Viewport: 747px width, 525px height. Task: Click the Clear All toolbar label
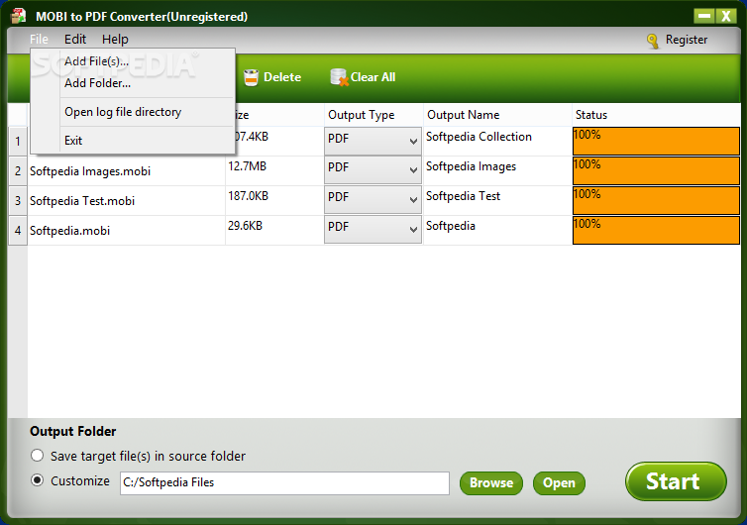[x=373, y=77]
